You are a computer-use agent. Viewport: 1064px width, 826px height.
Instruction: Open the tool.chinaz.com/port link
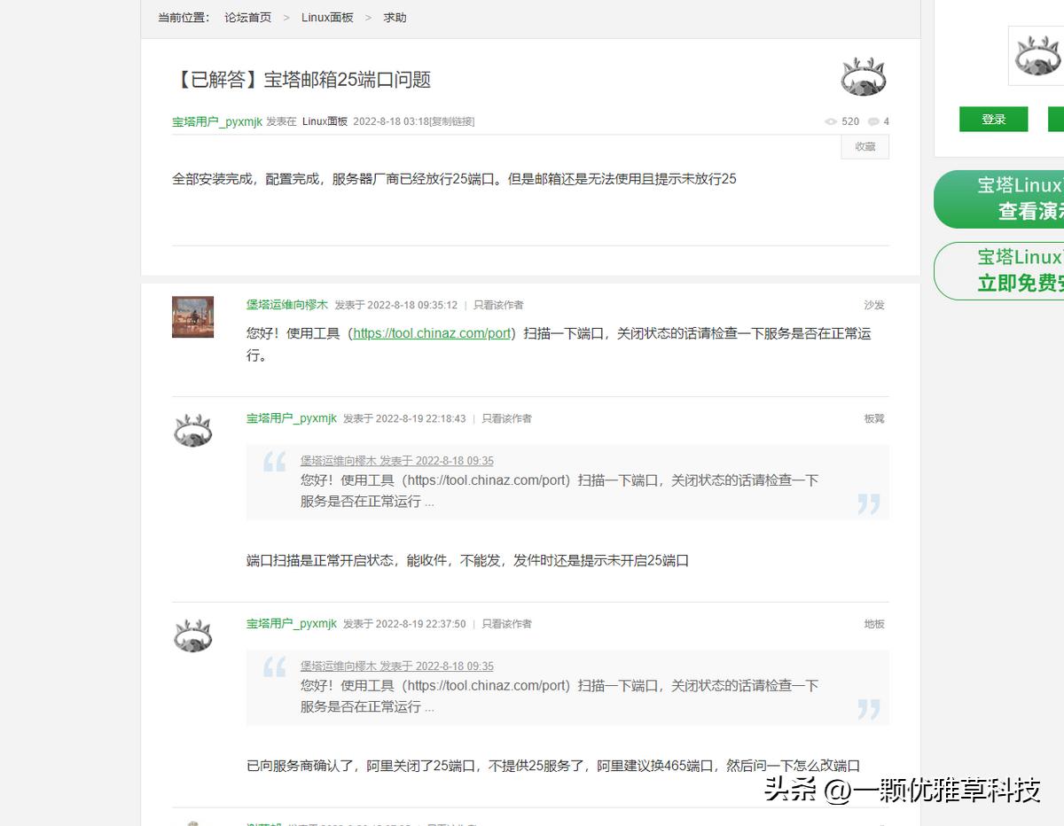(x=432, y=333)
